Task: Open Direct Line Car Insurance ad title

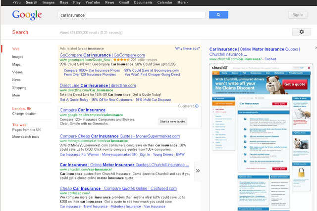Action: (x=98, y=85)
